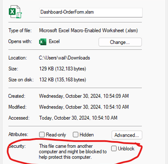This screenshot has height=164, width=168.
Task: Click the Excel macro-enabled file icon
Action: (x=15, y=12)
